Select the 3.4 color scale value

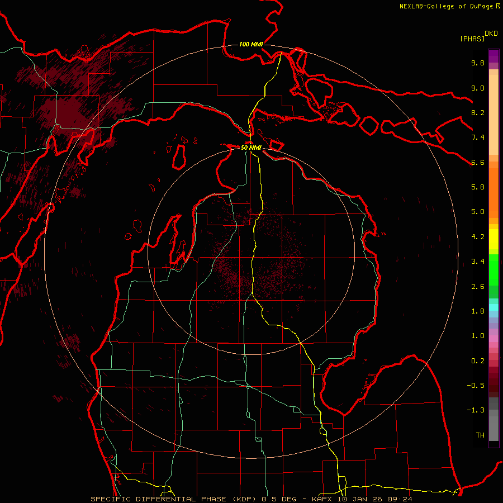click(x=478, y=262)
